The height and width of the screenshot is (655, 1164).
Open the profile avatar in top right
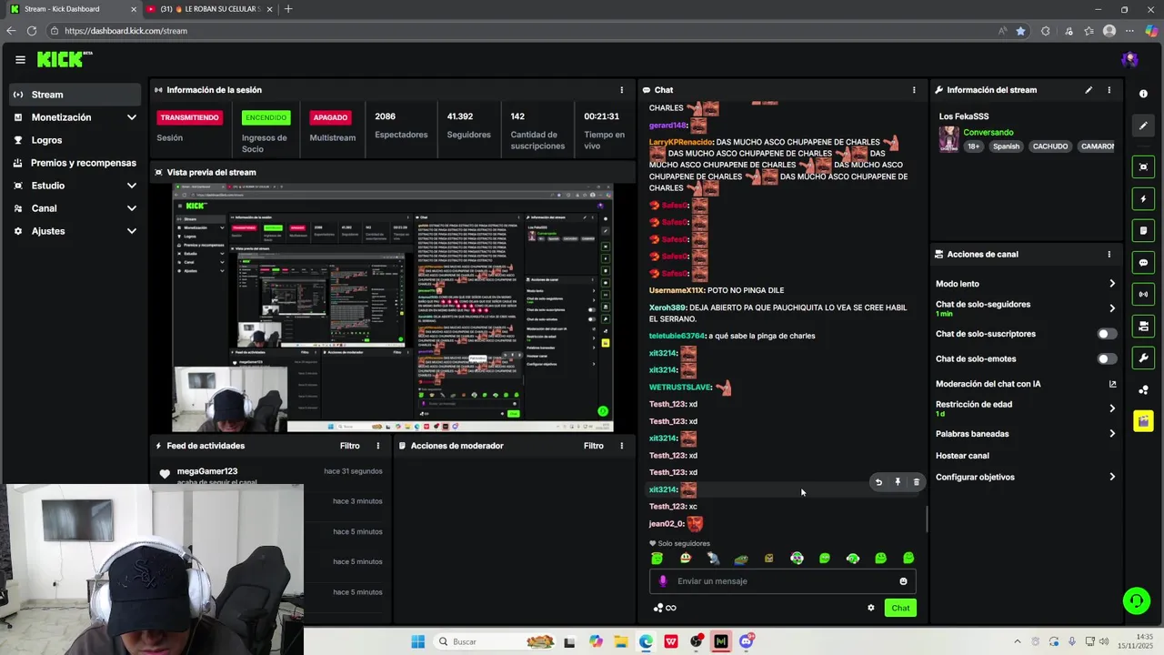tap(1129, 60)
